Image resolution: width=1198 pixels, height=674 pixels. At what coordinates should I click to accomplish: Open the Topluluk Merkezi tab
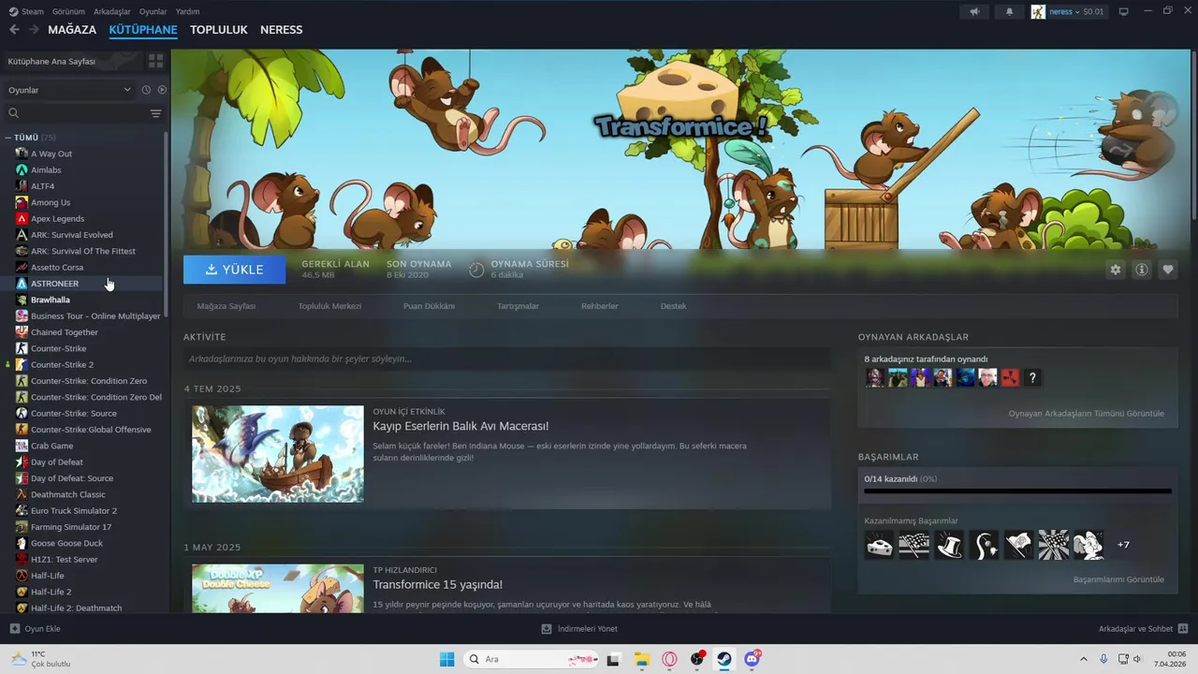tap(329, 306)
